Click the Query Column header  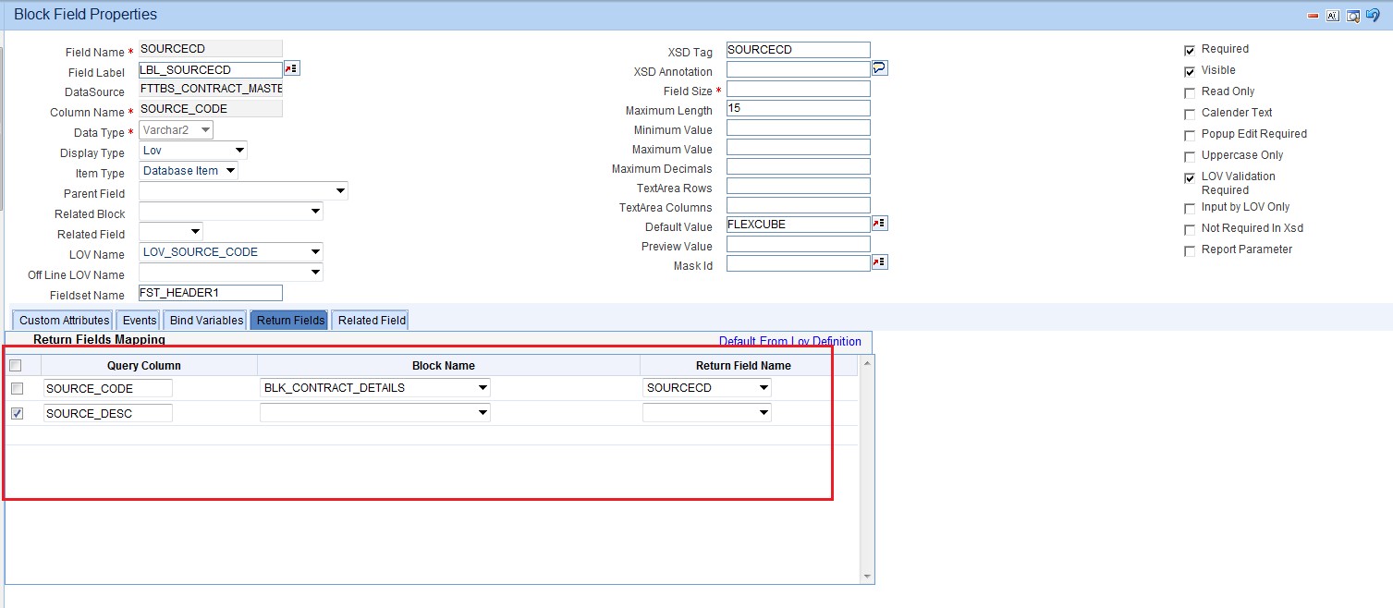(x=144, y=366)
